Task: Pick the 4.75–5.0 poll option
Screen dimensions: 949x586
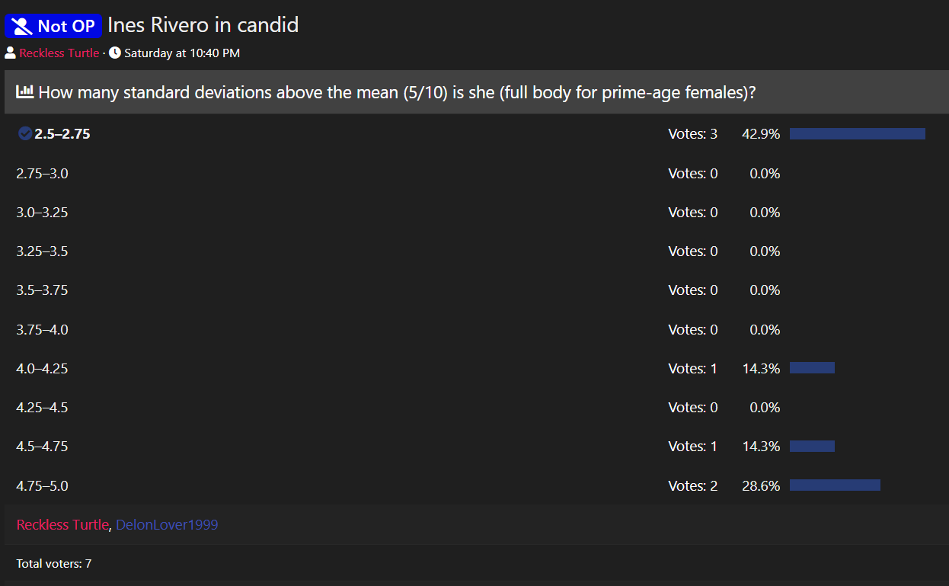Action: tap(42, 485)
